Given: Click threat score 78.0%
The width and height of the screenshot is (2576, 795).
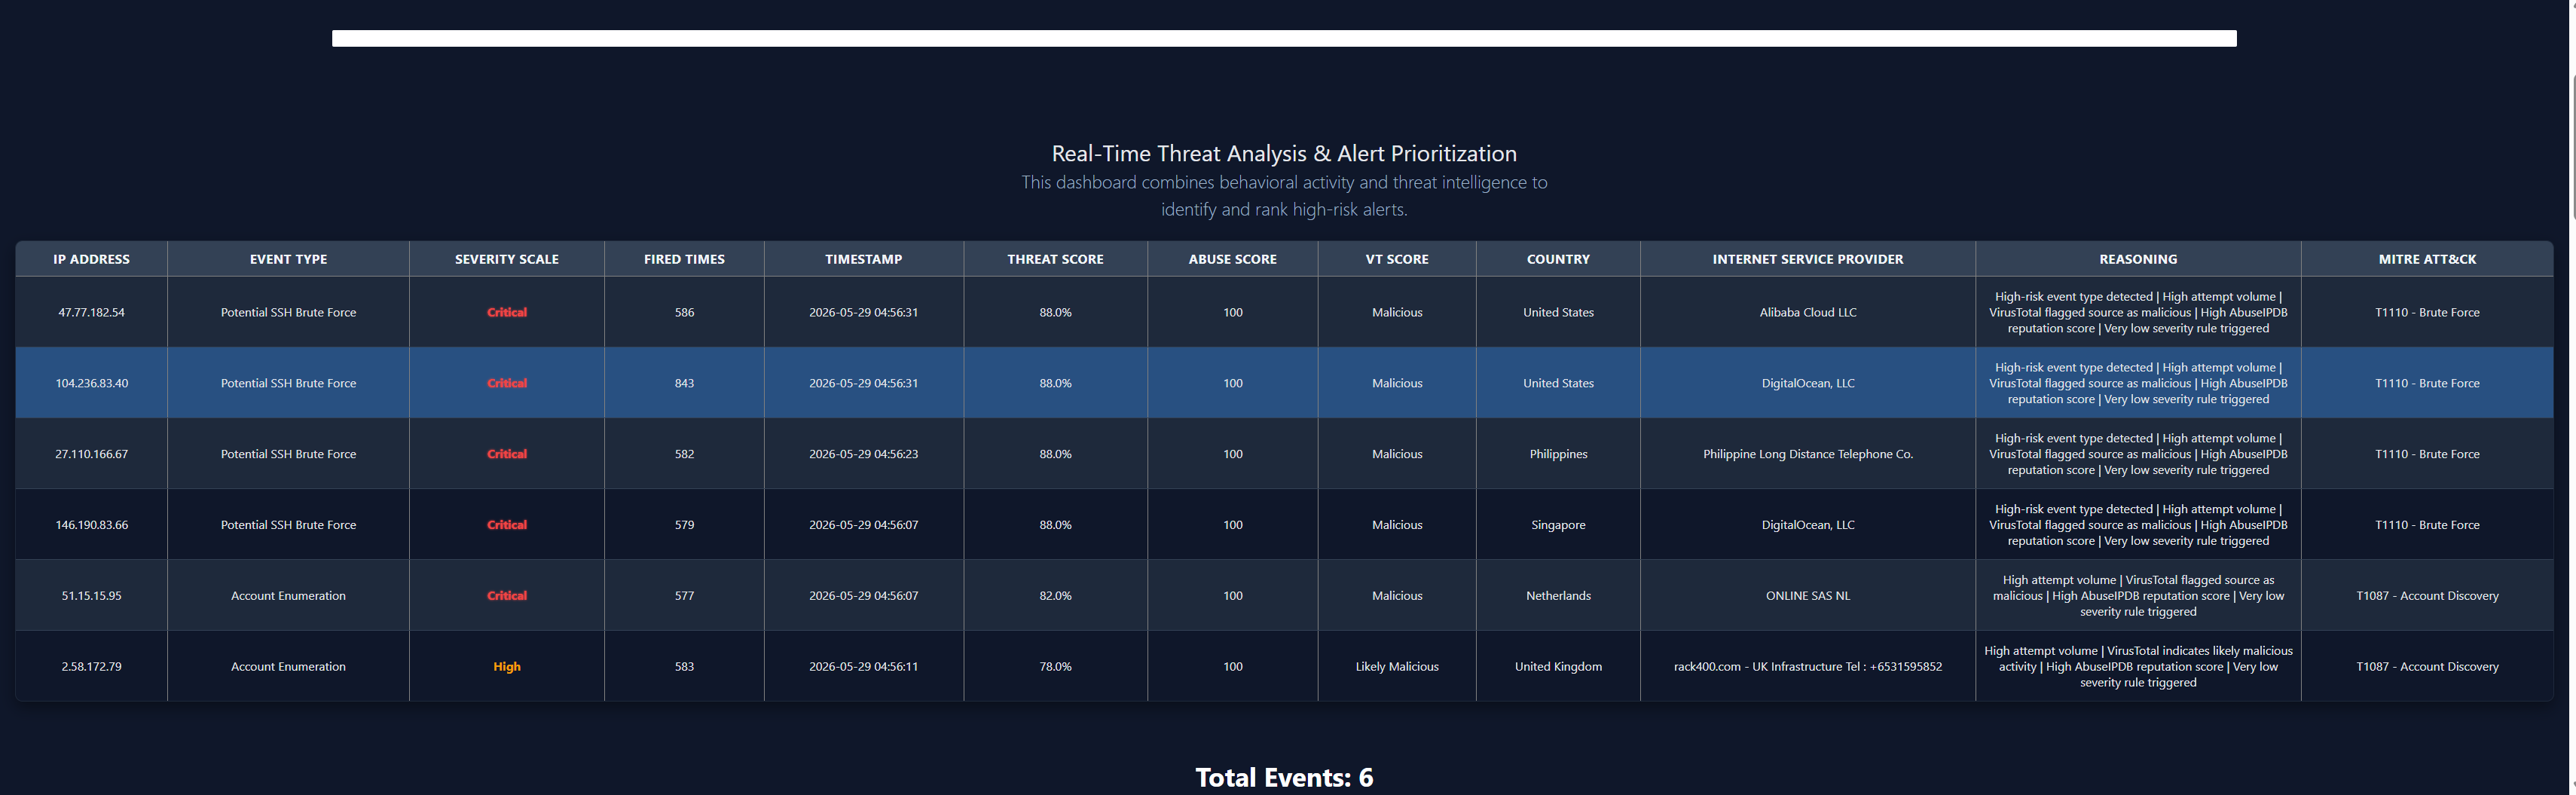Looking at the screenshot, I should [x=1055, y=667].
